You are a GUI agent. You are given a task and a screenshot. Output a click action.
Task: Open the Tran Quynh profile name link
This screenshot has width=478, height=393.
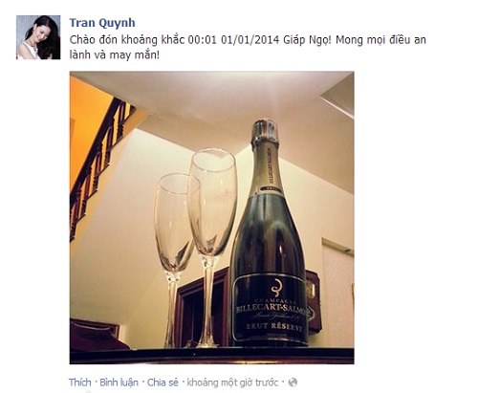pos(102,23)
